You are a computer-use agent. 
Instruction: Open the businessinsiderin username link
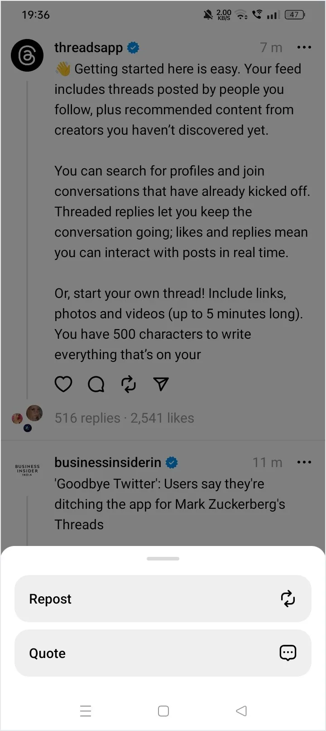[x=108, y=463]
